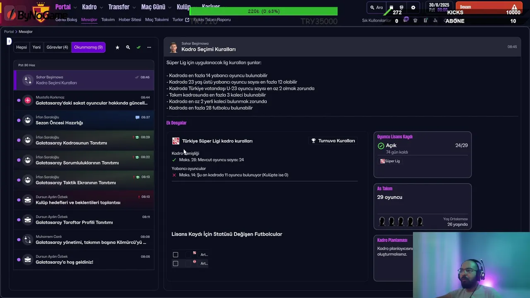Click the green check circle beside Açık
Screen dimensions: 530x298
(381, 146)
